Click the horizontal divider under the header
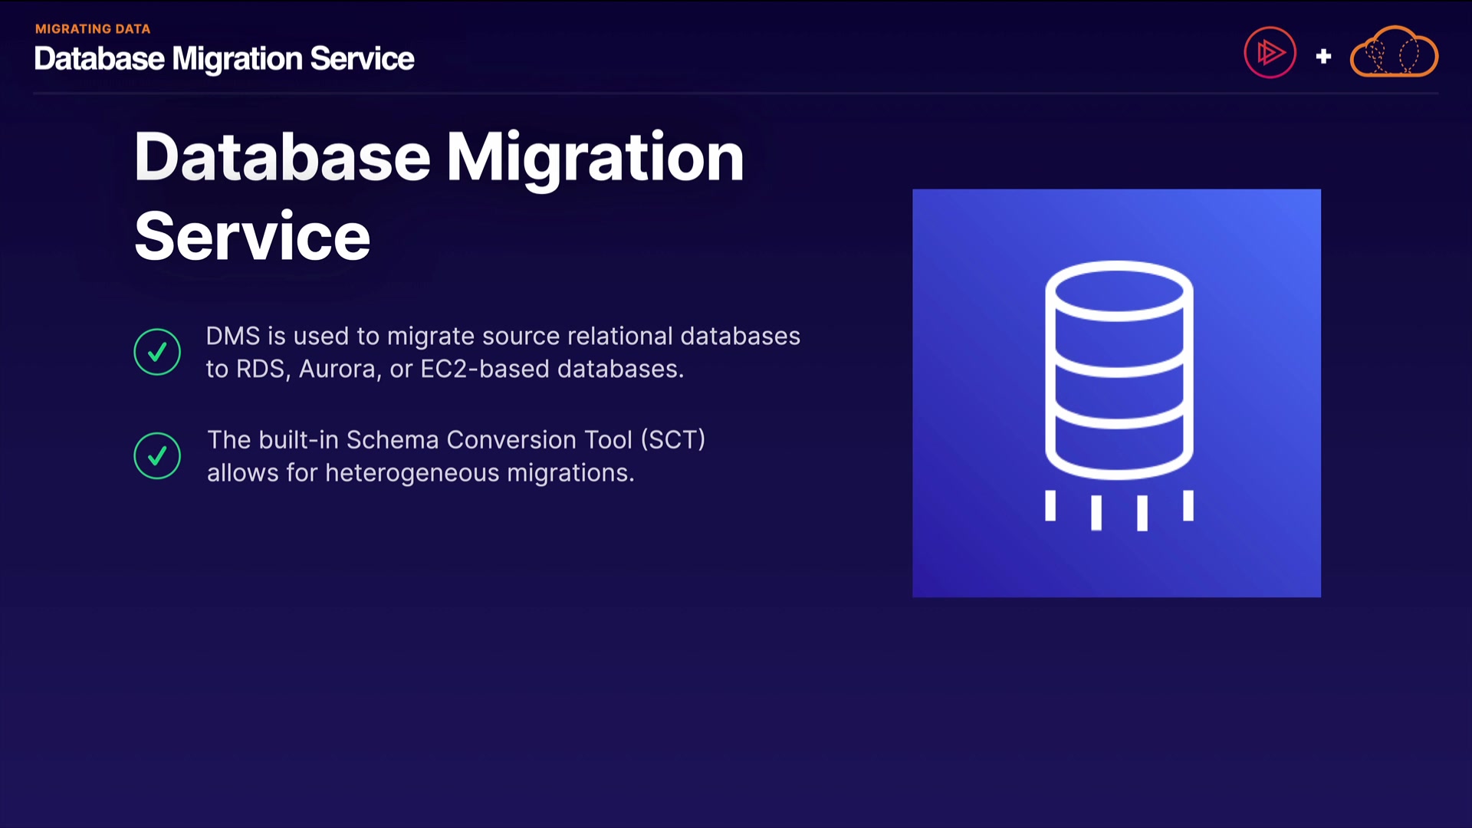This screenshot has height=828, width=1472. (736, 94)
